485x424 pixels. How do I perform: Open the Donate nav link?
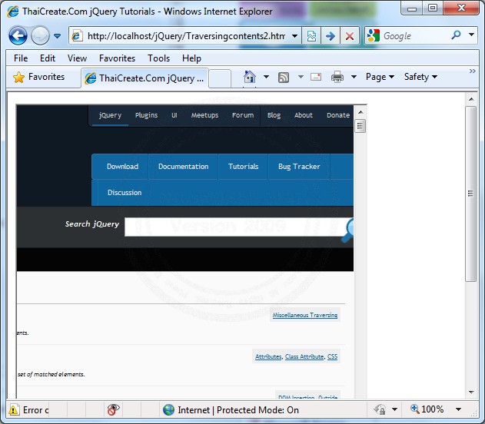(x=338, y=115)
